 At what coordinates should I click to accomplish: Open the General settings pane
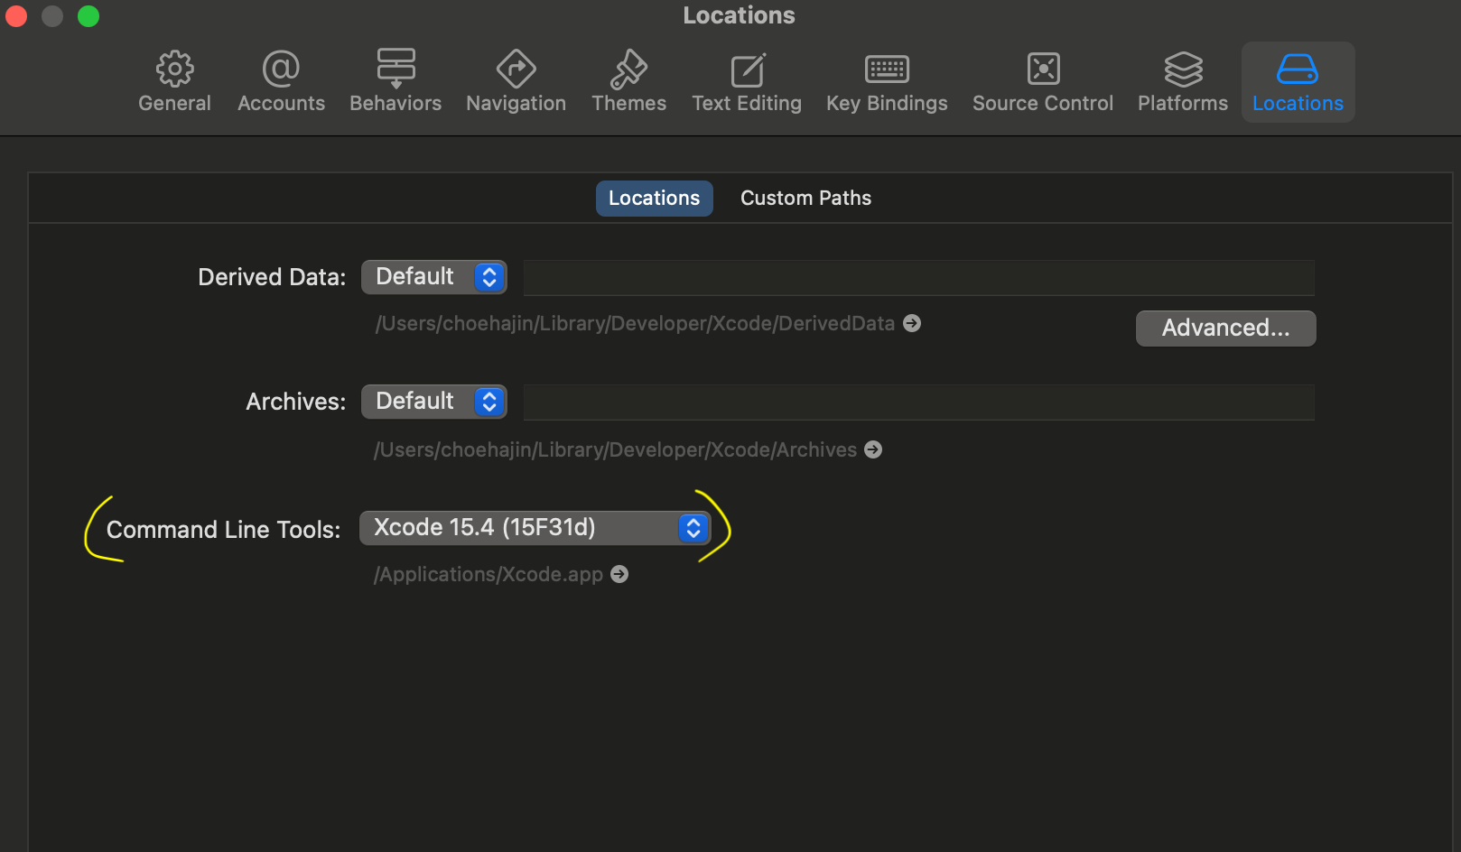pyautogui.click(x=174, y=82)
